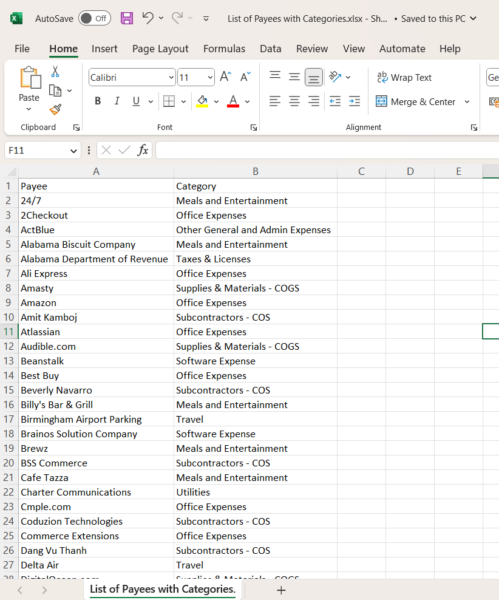Click the Redo arrow icon
The height and width of the screenshot is (600, 499).
(177, 18)
